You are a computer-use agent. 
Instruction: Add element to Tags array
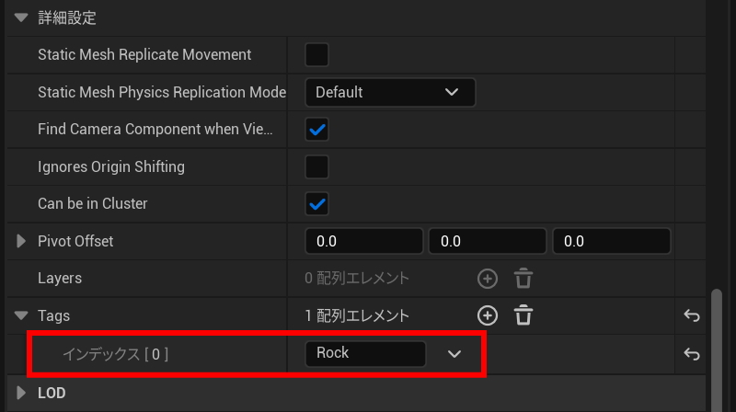point(488,315)
